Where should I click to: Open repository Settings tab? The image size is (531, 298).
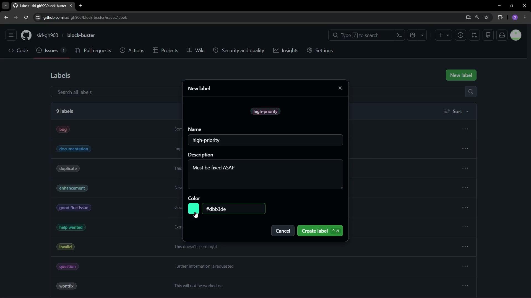tap(320, 50)
